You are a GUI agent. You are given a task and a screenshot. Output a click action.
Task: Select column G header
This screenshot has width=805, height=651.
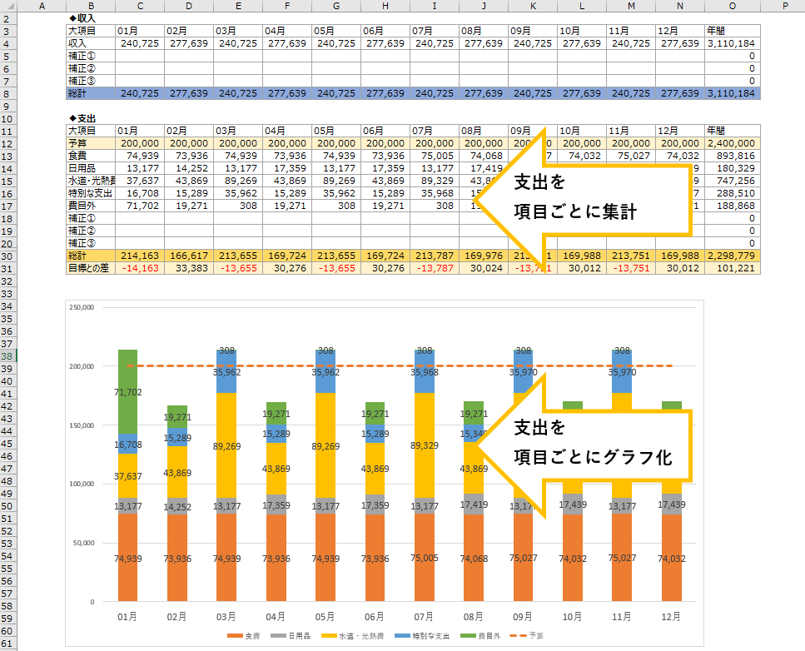[x=336, y=6]
